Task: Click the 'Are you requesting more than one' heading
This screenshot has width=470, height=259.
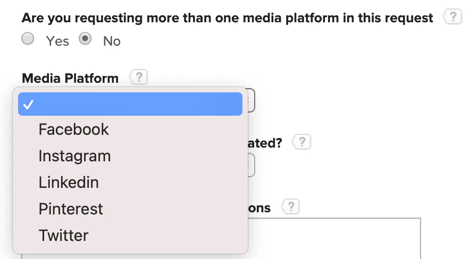Action: pyautogui.click(x=227, y=18)
